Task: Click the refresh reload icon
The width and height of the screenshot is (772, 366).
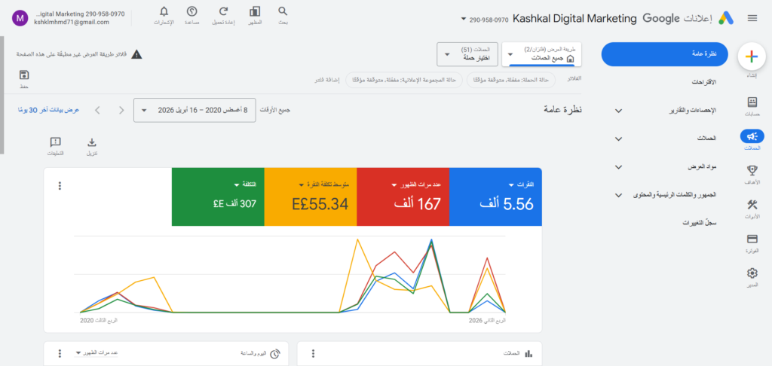Action: pyautogui.click(x=223, y=11)
